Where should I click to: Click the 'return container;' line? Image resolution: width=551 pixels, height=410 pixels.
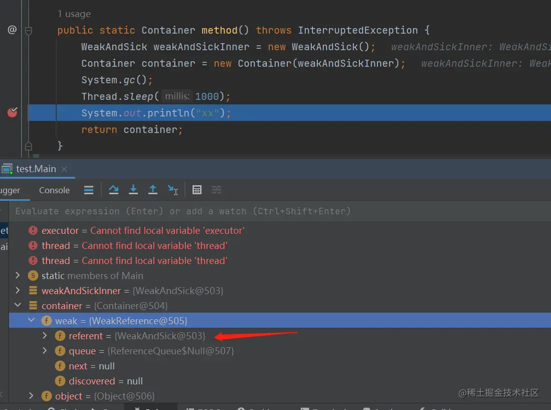(132, 130)
